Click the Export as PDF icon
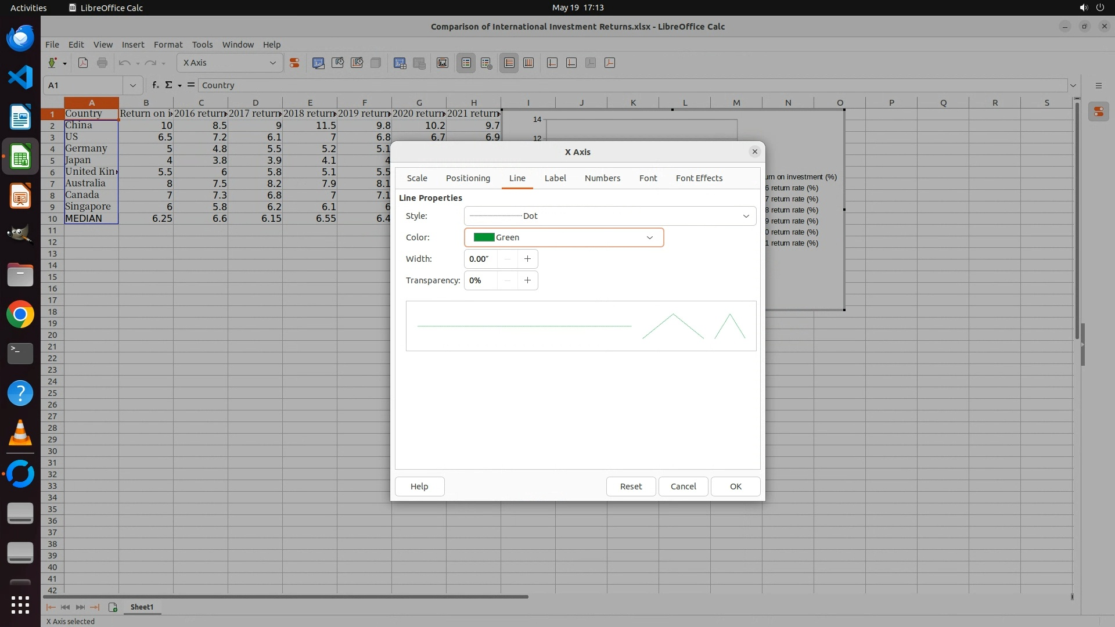The height and width of the screenshot is (627, 1115). [83, 63]
